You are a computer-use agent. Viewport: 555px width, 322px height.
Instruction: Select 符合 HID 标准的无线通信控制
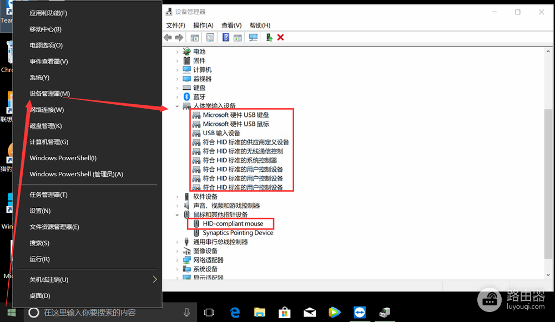point(243,151)
